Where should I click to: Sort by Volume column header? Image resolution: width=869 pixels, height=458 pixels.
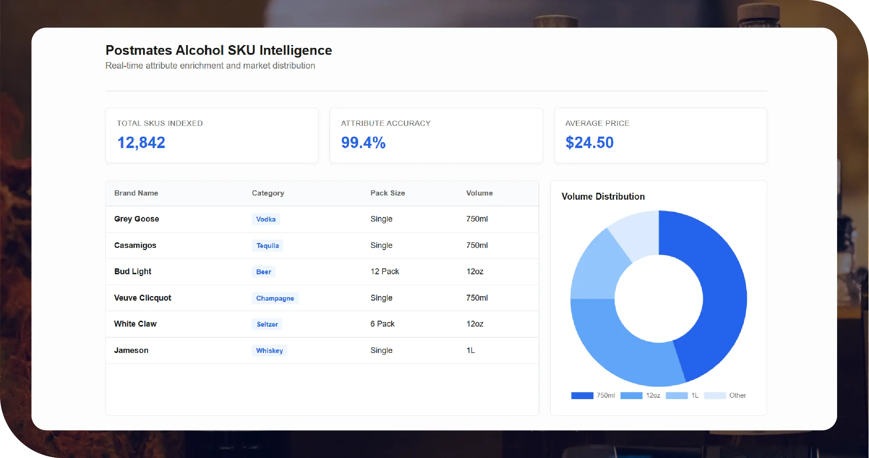[x=479, y=193]
